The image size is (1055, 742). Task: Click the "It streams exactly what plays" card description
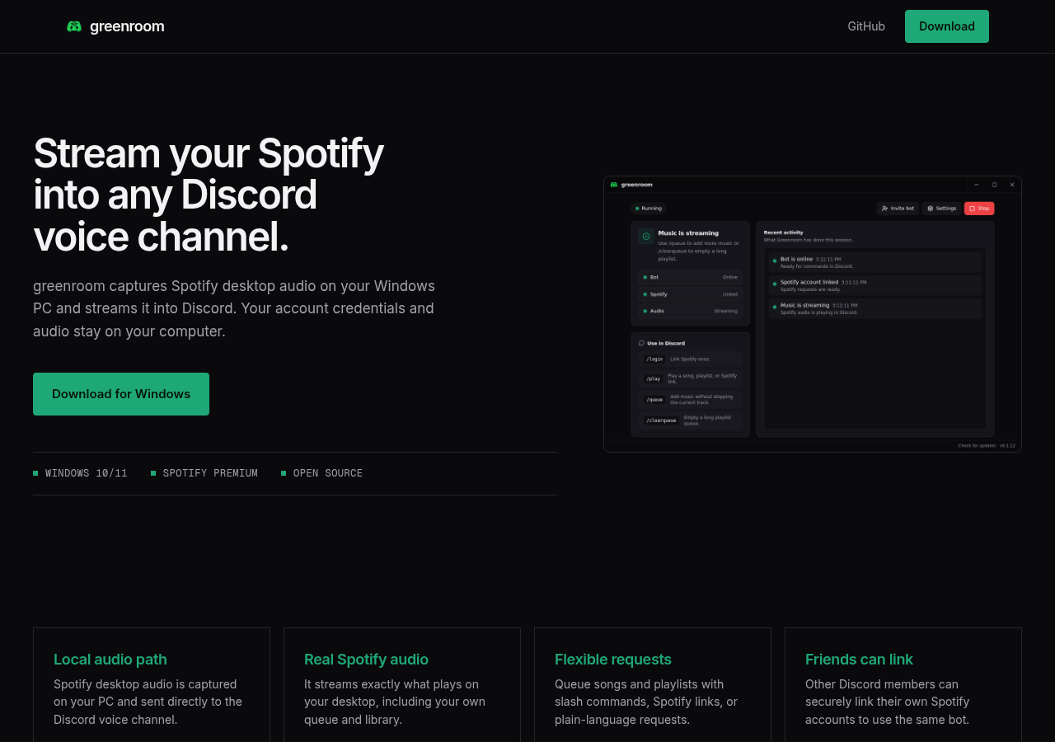[x=395, y=702]
